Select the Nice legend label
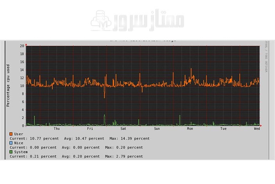The width and height of the screenshot is (275, 184). (x=19, y=143)
